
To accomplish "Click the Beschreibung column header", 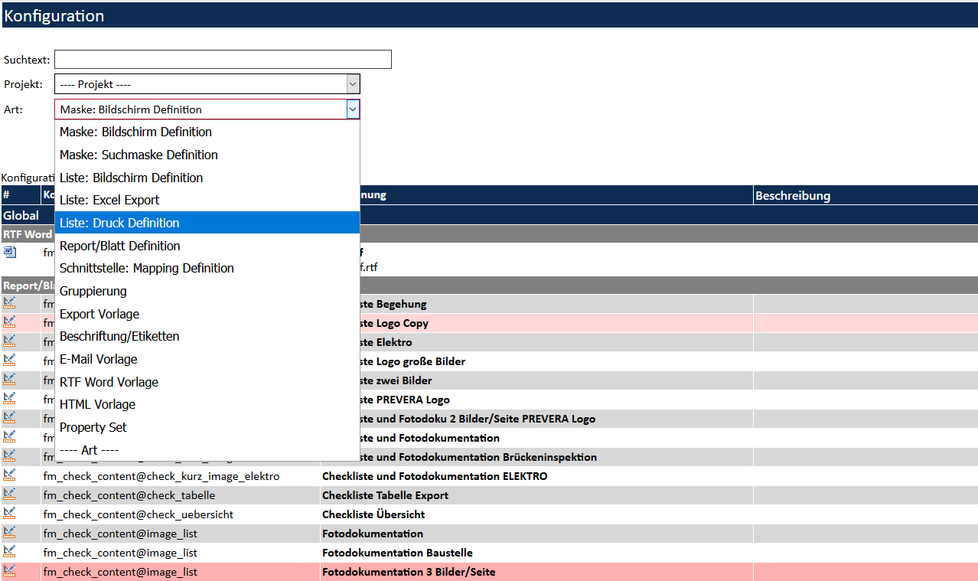I will point(866,195).
